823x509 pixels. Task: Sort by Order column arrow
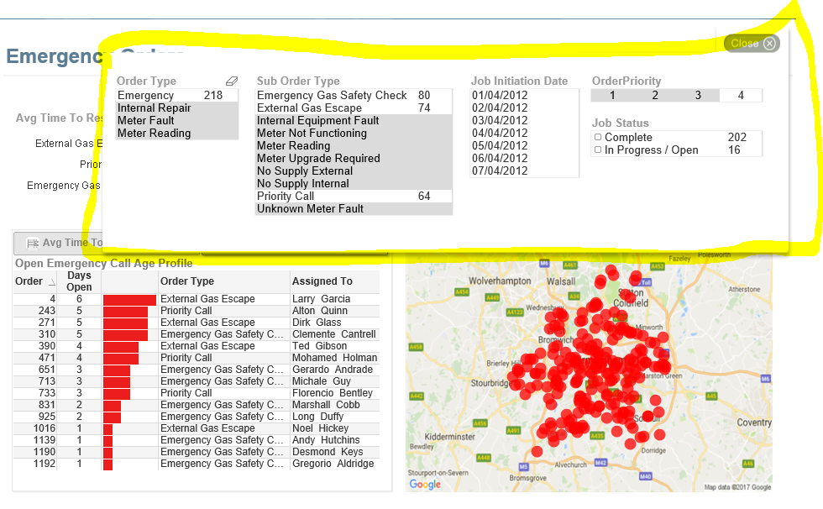(52, 282)
